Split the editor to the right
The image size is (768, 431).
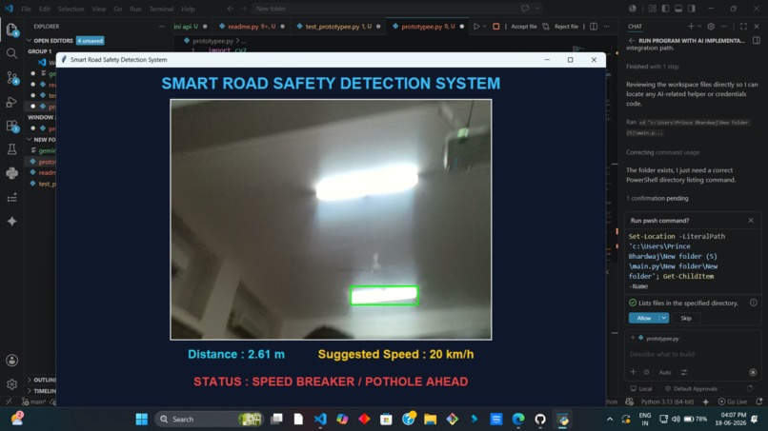(594, 27)
